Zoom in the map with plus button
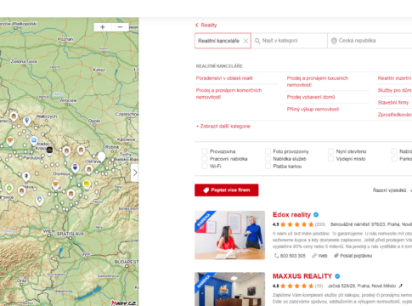The width and height of the screenshot is (412, 306). coord(103,27)
